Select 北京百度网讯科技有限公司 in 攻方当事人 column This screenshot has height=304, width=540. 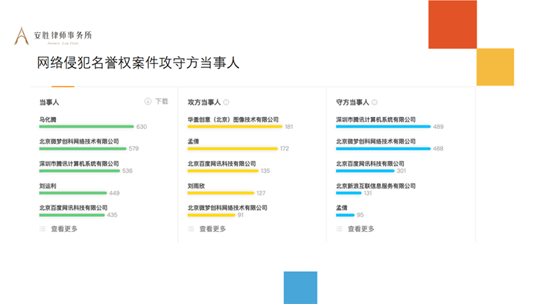point(222,164)
